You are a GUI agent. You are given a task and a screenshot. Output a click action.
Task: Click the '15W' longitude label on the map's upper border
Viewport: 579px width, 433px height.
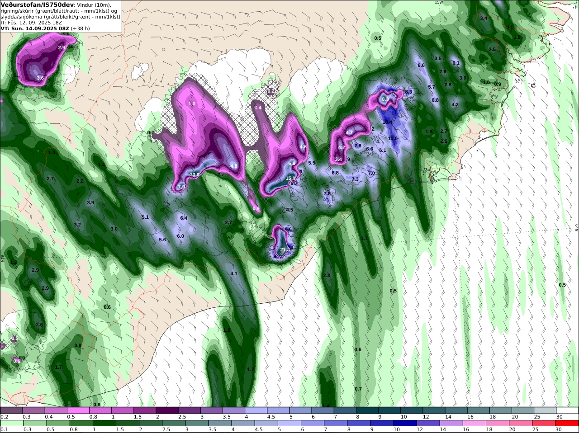[x=438, y=2]
